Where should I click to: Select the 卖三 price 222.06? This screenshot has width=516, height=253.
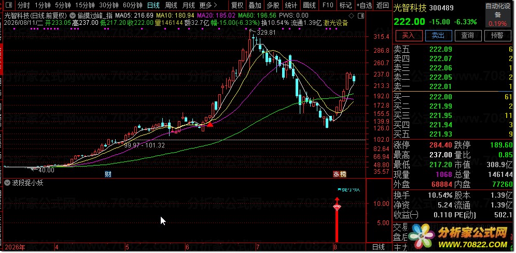441,68
